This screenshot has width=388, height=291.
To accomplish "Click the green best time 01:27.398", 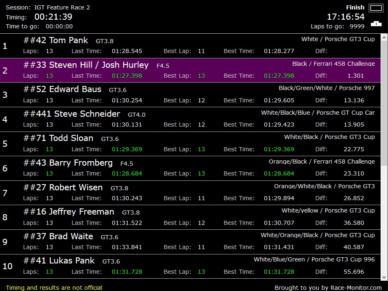I will click(279, 76).
